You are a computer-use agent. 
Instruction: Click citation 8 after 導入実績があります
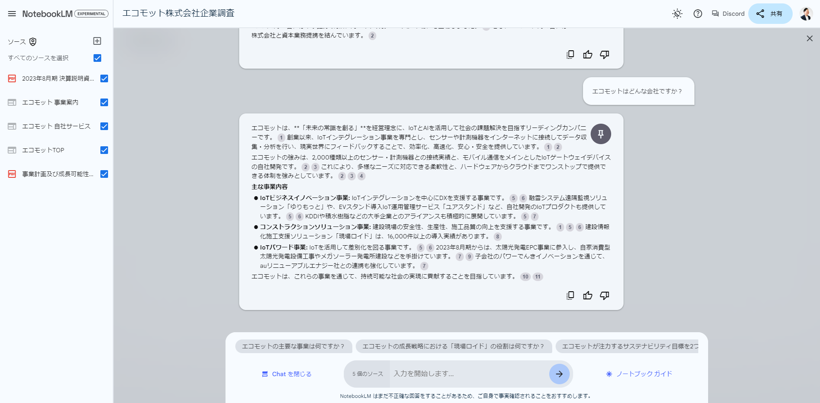coord(498,237)
